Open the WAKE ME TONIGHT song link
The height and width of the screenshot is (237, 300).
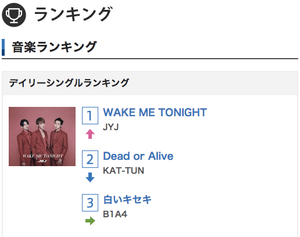click(x=155, y=112)
